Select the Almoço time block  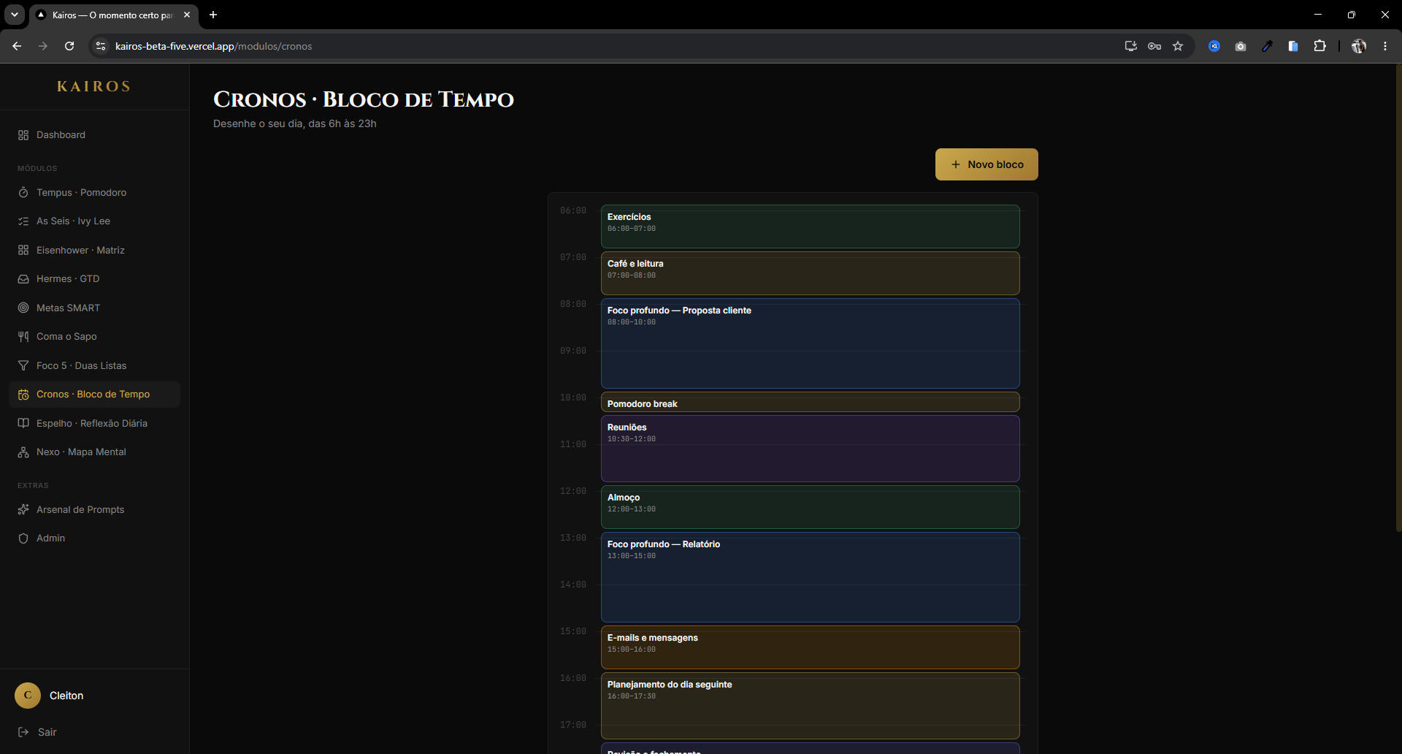point(810,507)
